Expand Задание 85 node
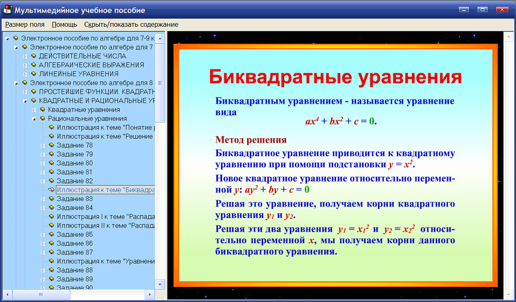 [43, 235]
